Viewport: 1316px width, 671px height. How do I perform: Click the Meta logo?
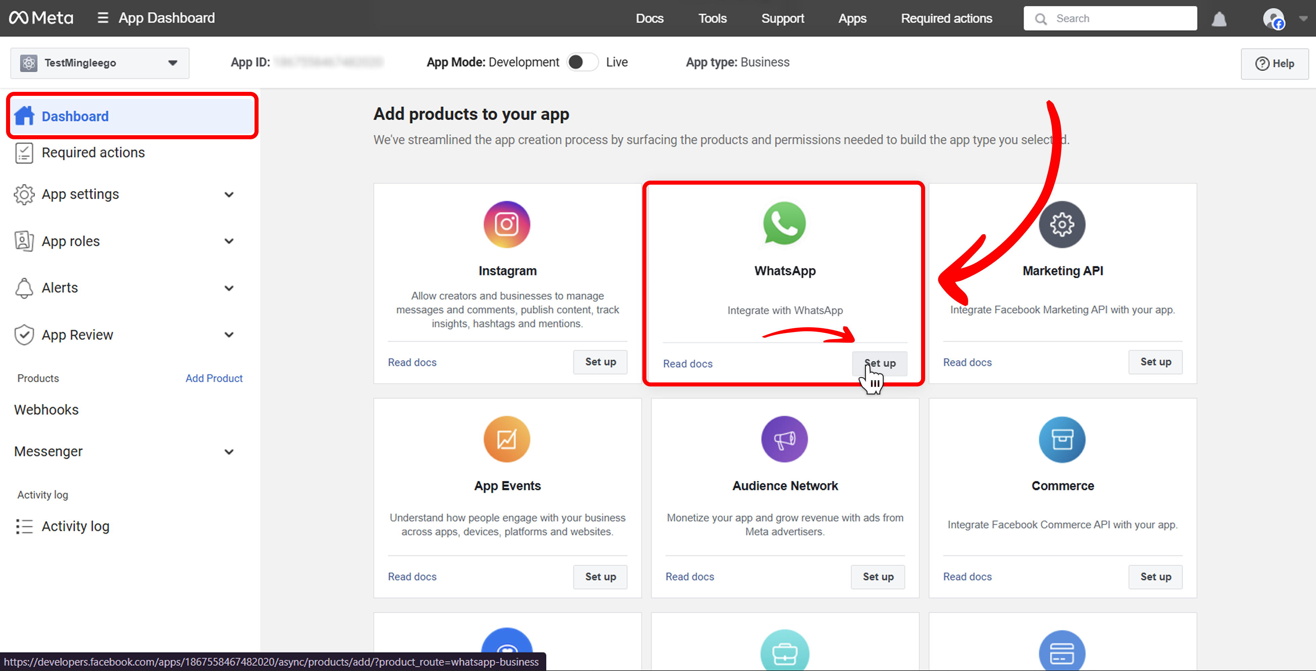tap(41, 18)
